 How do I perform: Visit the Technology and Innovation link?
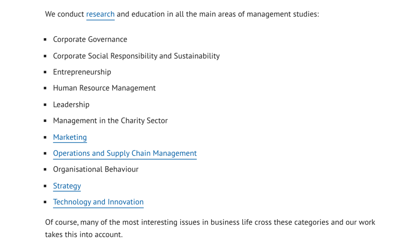(98, 202)
